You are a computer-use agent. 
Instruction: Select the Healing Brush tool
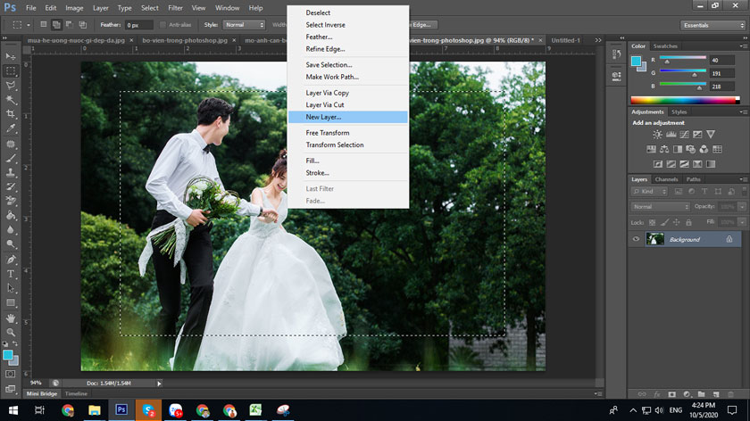pyautogui.click(x=11, y=144)
